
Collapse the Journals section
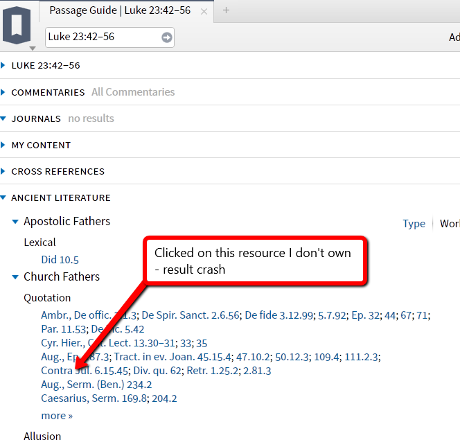pos(3,118)
